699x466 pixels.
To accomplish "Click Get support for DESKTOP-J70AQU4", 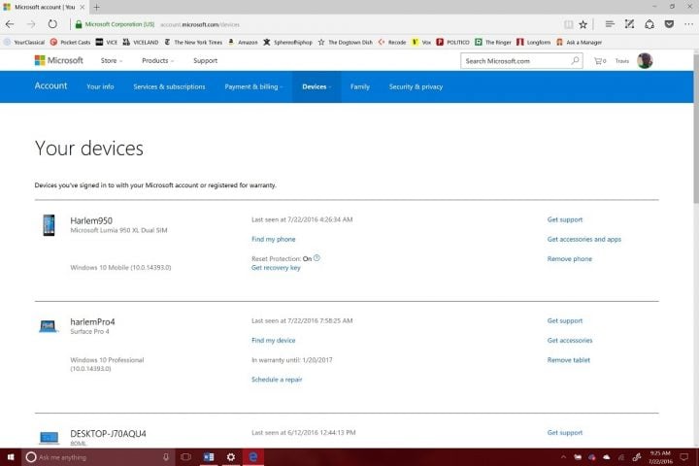I will pos(565,433).
